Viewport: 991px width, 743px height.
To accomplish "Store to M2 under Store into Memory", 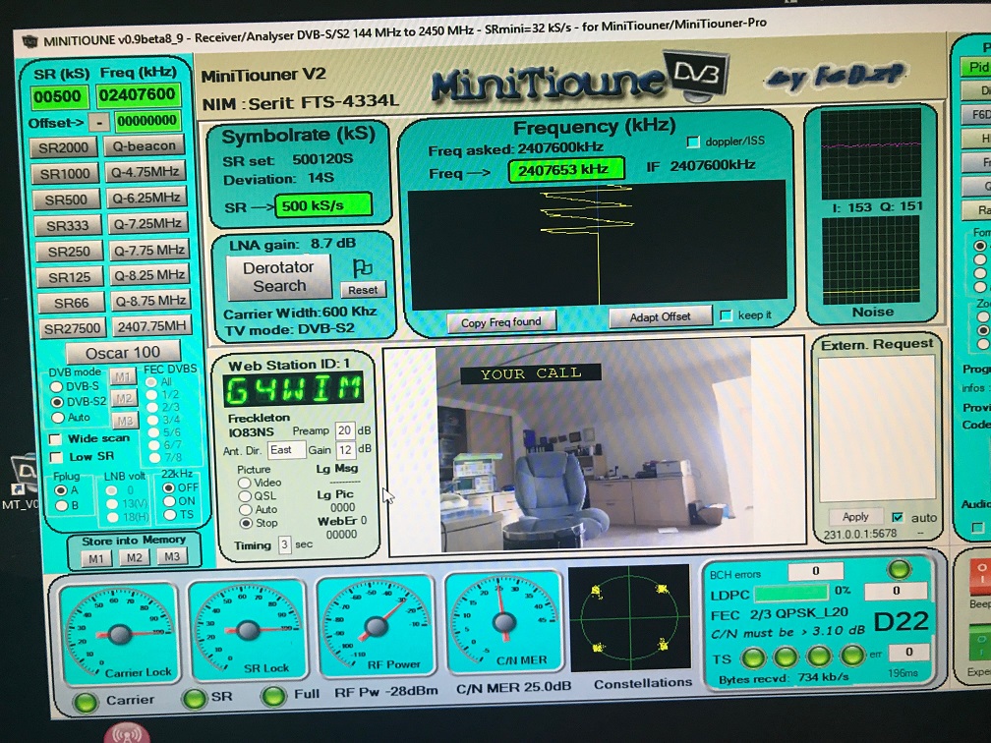I will click(134, 558).
